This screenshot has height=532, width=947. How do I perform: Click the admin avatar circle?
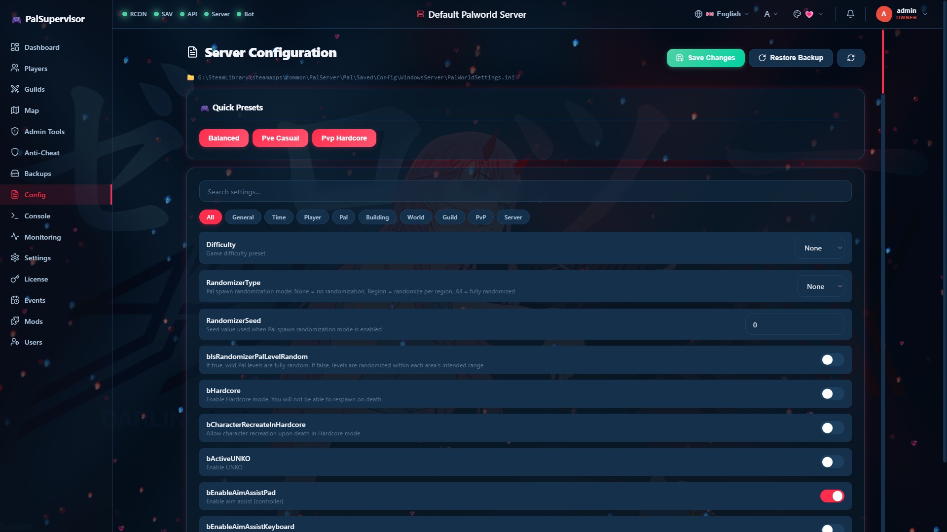click(x=884, y=14)
